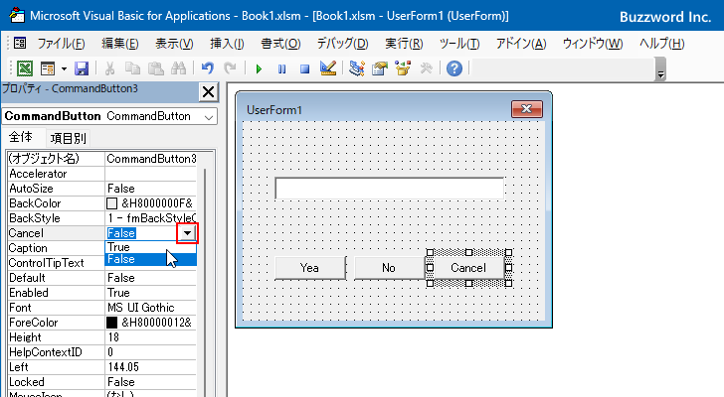724x397 pixels.
Task: Click the blue Help question icon
Action: tap(454, 68)
